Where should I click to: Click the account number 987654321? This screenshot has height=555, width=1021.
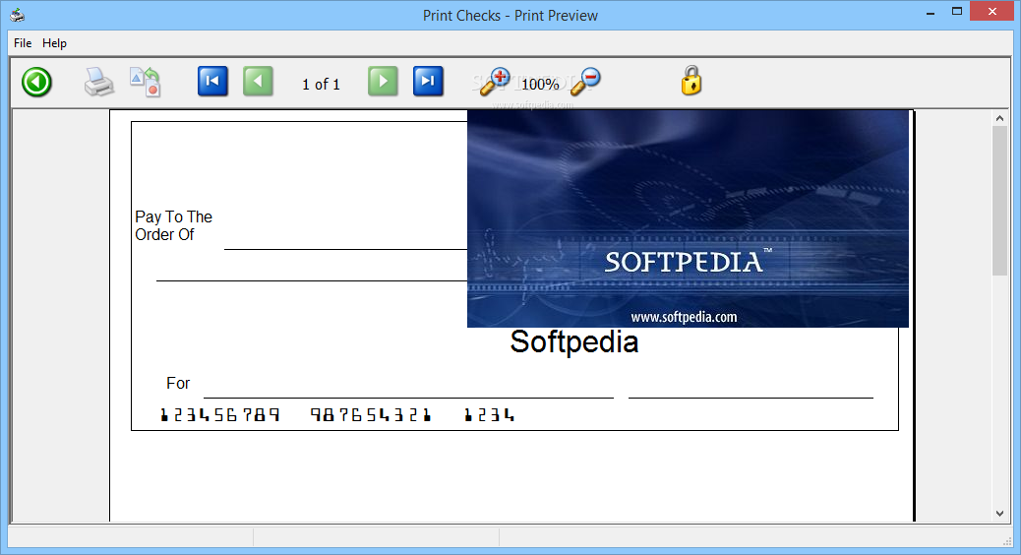[371, 415]
